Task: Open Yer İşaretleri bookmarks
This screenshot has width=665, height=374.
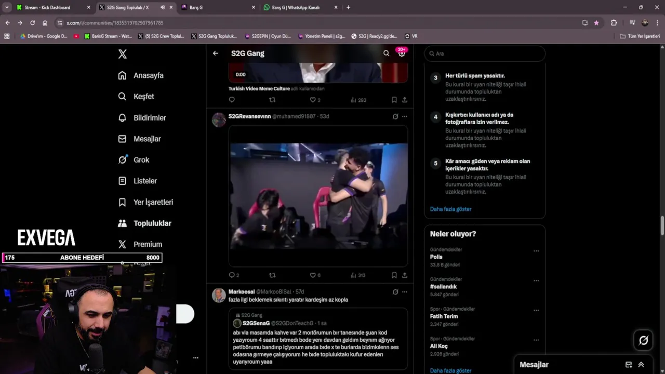Action: click(145, 202)
